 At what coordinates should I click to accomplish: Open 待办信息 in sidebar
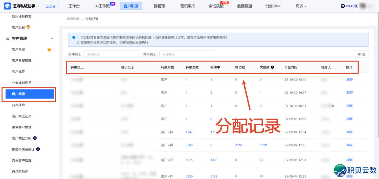pos(18,105)
